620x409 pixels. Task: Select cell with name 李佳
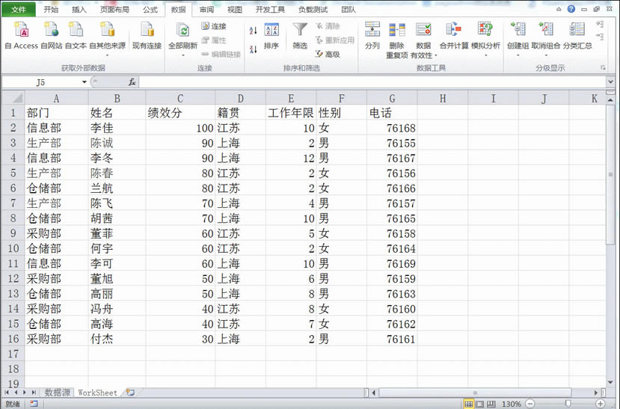coord(117,128)
